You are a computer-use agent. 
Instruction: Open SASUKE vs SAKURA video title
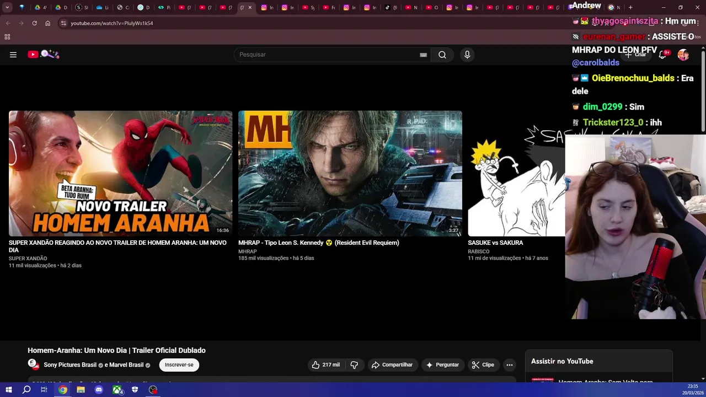pyautogui.click(x=495, y=243)
